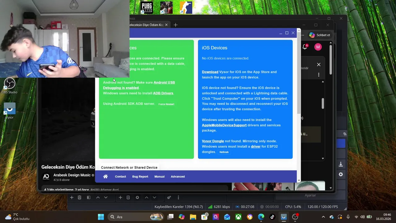Open Vysor home via house icon
The image size is (396, 223).
105,177
